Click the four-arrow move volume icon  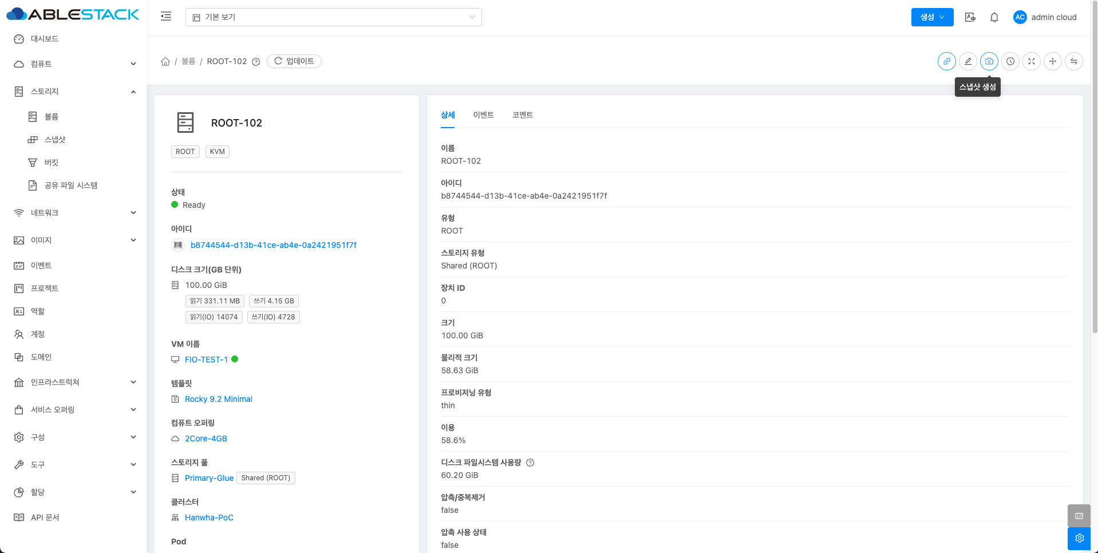coord(1052,61)
